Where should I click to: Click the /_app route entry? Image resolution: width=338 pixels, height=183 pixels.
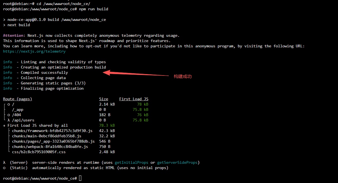18,109
